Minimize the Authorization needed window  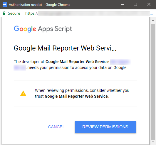point(122,4)
